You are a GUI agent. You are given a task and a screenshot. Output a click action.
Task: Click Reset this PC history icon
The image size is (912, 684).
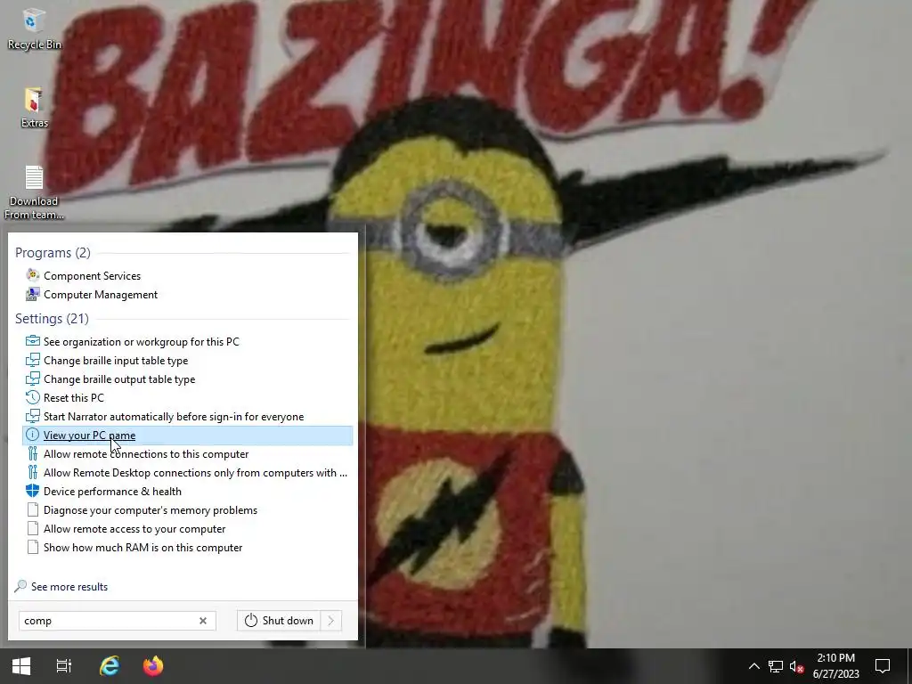[x=33, y=397]
